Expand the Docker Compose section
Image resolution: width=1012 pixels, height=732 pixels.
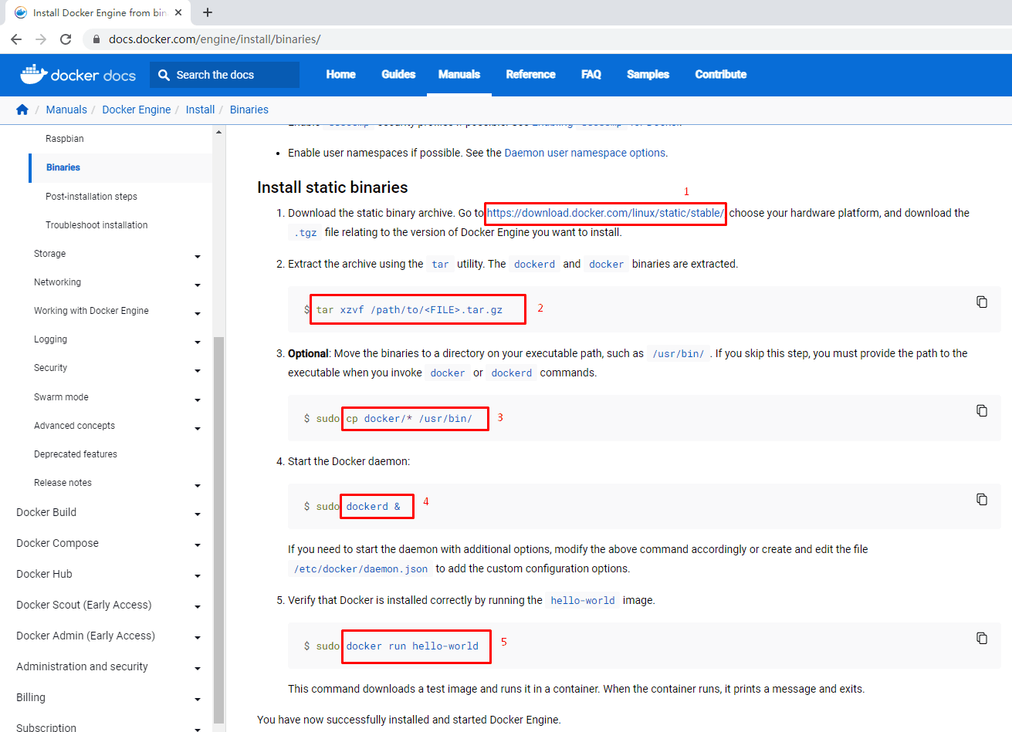(x=198, y=545)
